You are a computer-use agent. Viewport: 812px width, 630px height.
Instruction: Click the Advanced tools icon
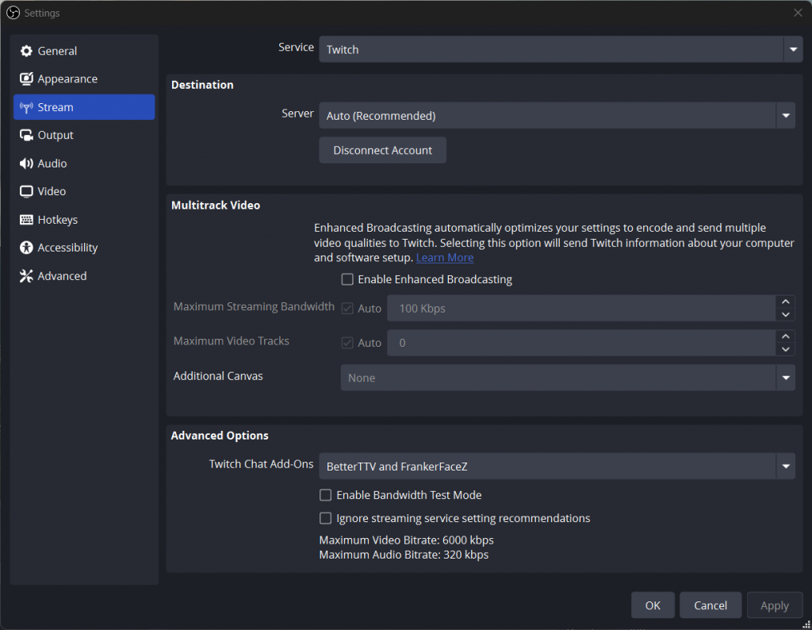(26, 276)
